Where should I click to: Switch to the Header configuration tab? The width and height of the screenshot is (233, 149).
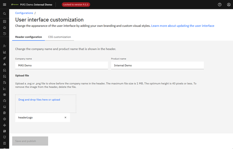pos(28,37)
